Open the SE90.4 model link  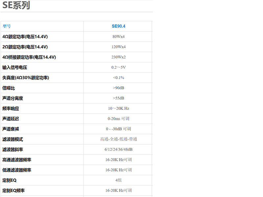coord(118,26)
